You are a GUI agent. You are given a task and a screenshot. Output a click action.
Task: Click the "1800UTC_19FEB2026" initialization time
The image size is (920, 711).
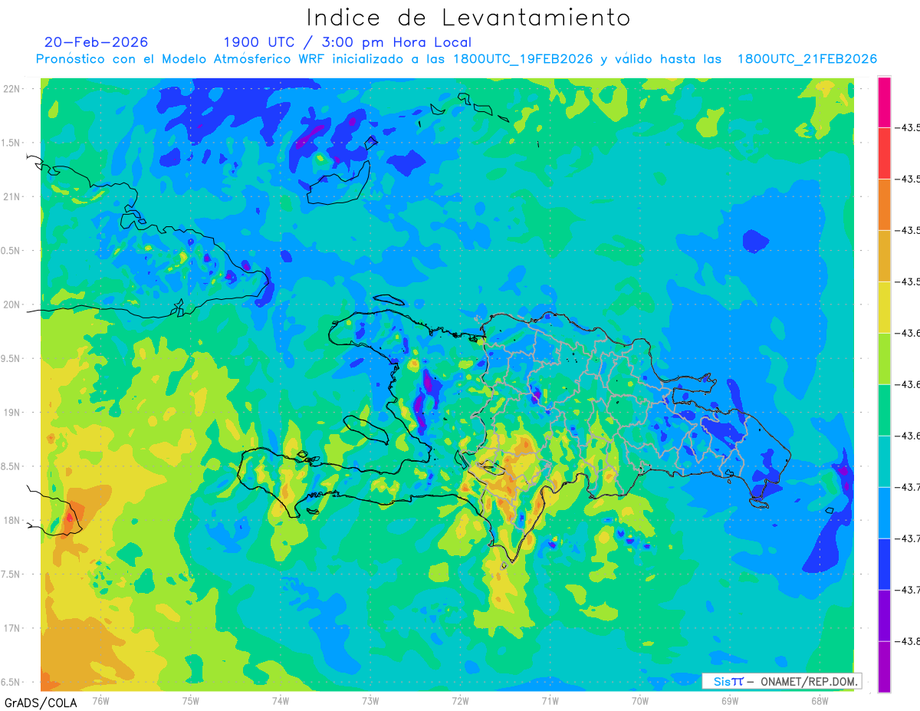tap(523, 59)
